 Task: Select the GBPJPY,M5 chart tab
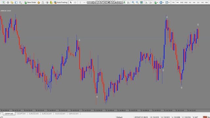tap(9, 114)
